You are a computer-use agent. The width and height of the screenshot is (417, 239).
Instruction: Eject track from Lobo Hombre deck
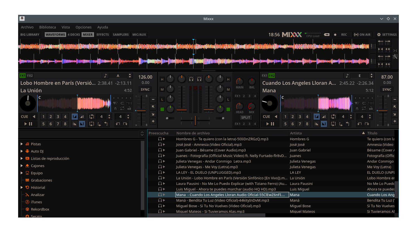click(x=115, y=108)
